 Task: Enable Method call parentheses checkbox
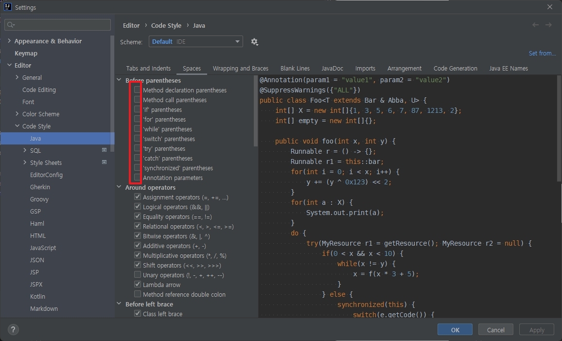tap(137, 99)
